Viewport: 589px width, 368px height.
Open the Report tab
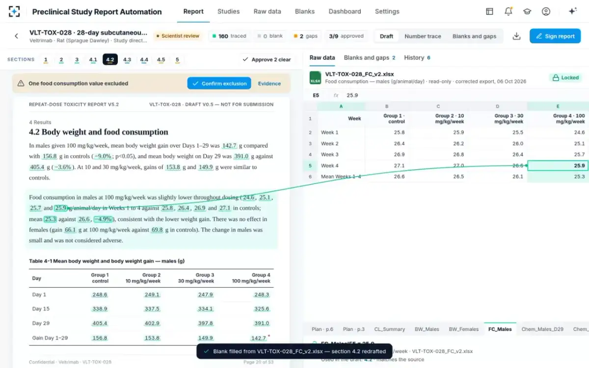[193, 11]
